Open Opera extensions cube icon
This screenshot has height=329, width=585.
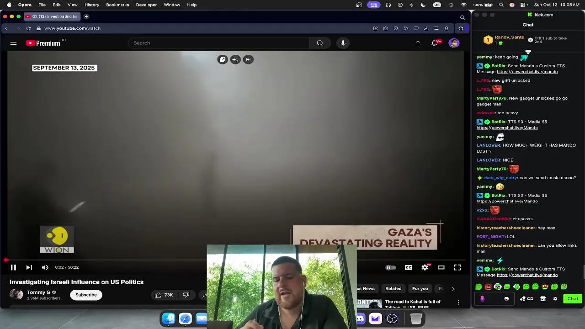tap(461, 28)
